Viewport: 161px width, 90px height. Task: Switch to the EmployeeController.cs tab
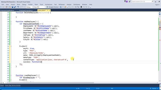click(x=26, y=10)
